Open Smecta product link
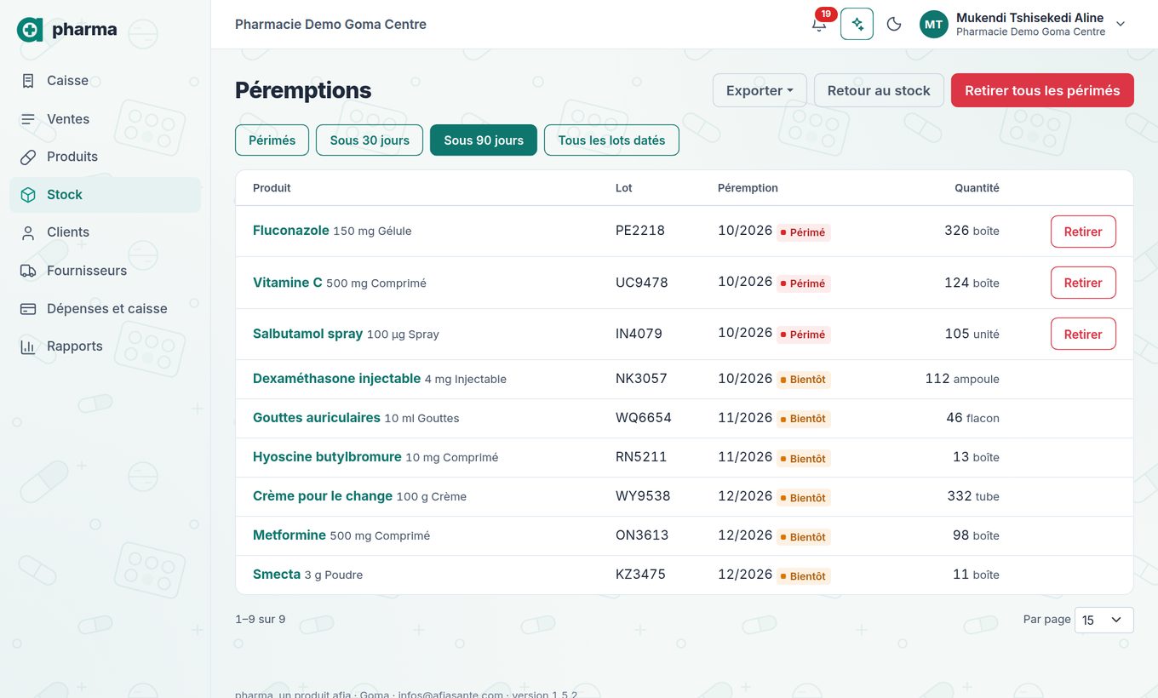Image resolution: width=1158 pixels, height=698 pixels. click(x=277, y=575)
